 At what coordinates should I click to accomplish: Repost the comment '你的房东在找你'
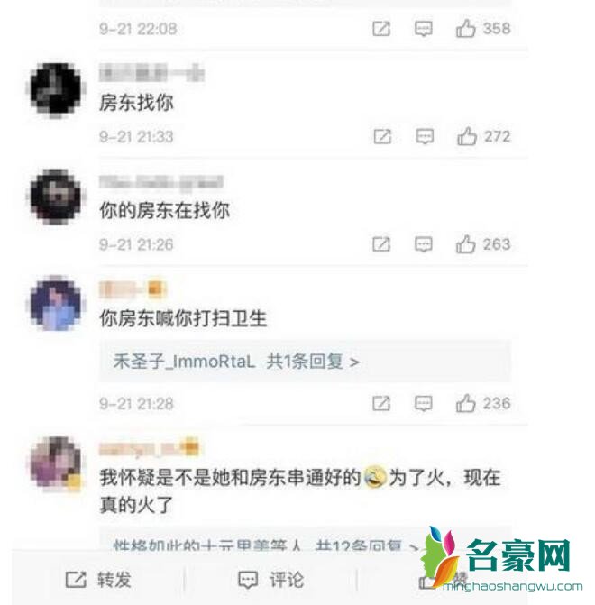[x=381, y=244]
